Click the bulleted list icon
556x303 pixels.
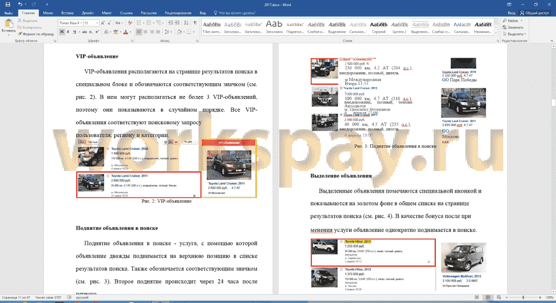coord(138,23)
